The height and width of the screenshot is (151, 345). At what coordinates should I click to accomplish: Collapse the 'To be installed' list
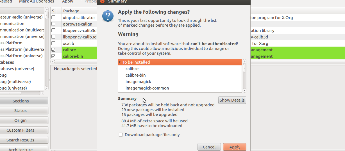[x=120, y=62]
